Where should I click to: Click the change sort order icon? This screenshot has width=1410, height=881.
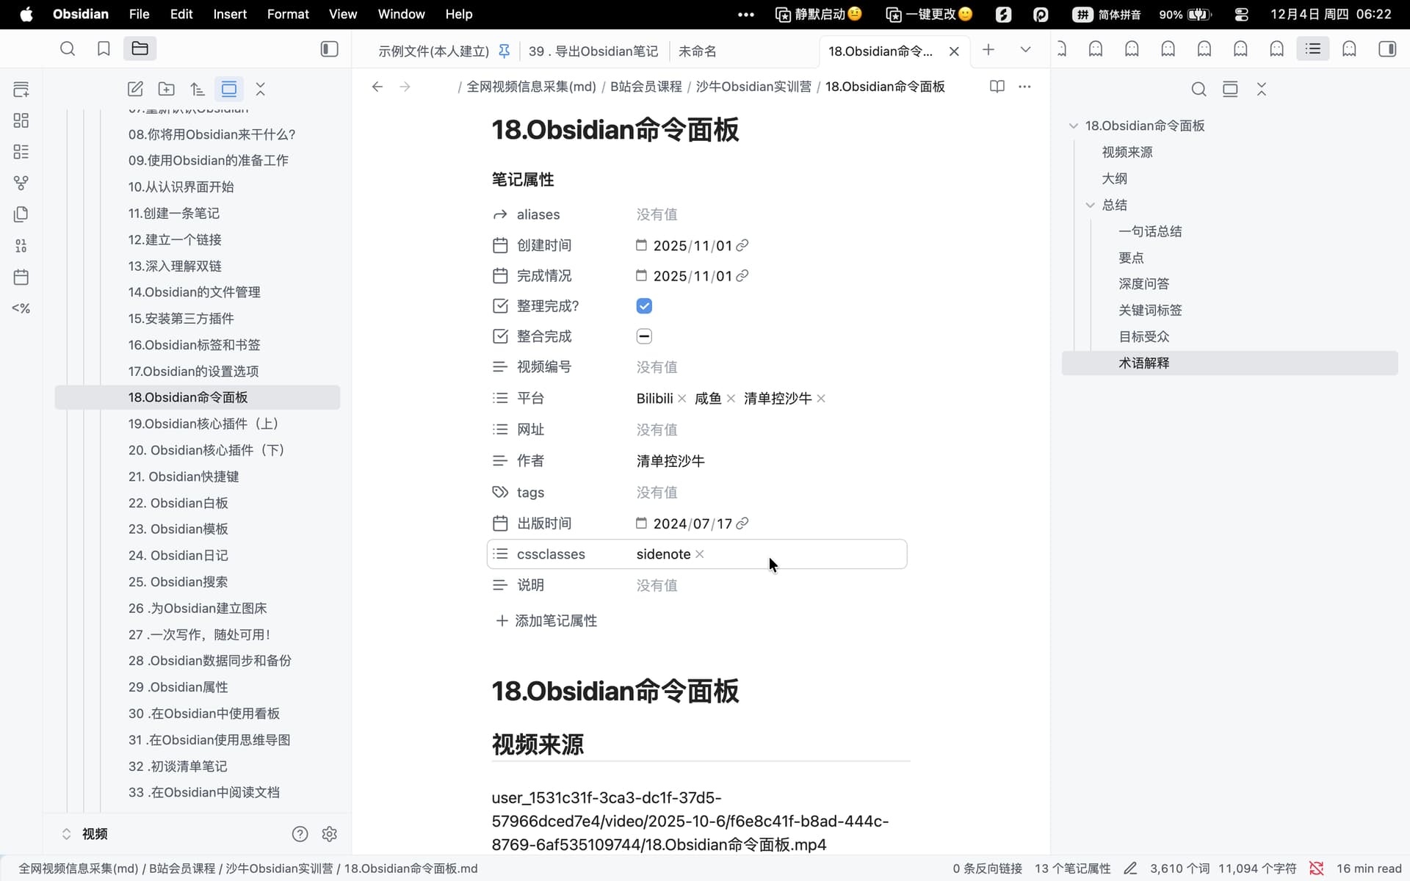(198, 90)
